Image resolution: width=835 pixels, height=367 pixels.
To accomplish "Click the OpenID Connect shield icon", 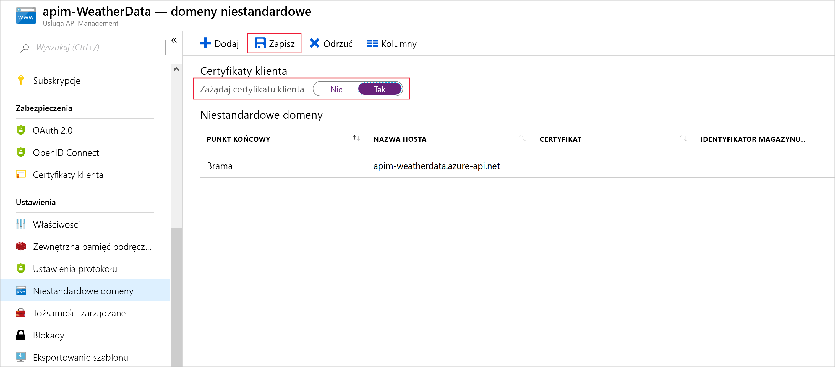I will tap(21, 152).
